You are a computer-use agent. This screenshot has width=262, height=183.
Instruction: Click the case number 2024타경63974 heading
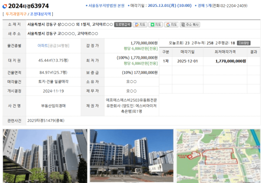(x=28, y=6)
